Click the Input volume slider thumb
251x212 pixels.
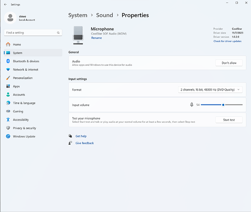coord(223,105)
